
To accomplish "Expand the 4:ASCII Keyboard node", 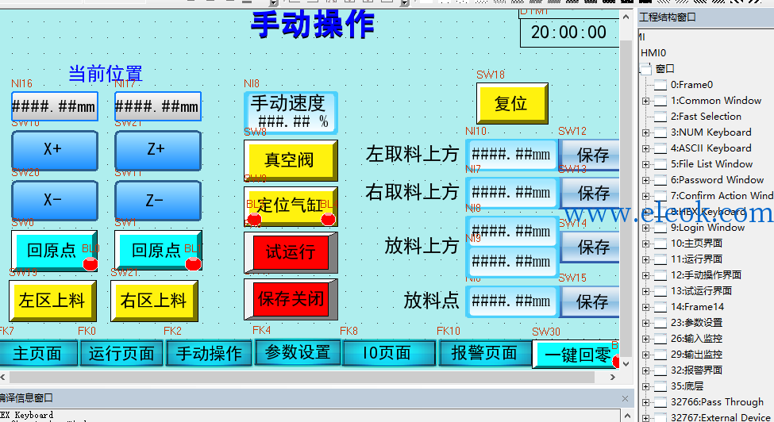I will 645,148.
